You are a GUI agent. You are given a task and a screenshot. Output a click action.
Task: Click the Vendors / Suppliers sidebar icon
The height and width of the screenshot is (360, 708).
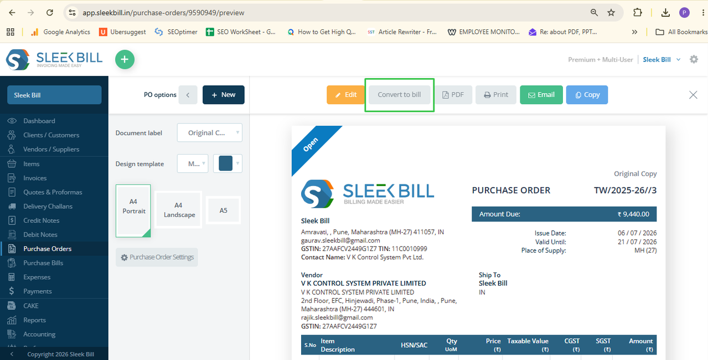point(12,149)
